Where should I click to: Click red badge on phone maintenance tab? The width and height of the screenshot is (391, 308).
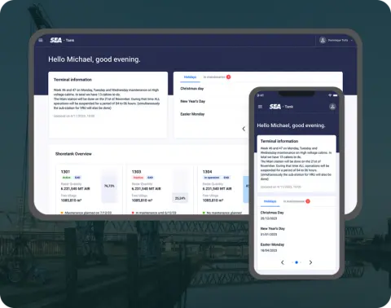pyautogui.click(x=308, y=201)
